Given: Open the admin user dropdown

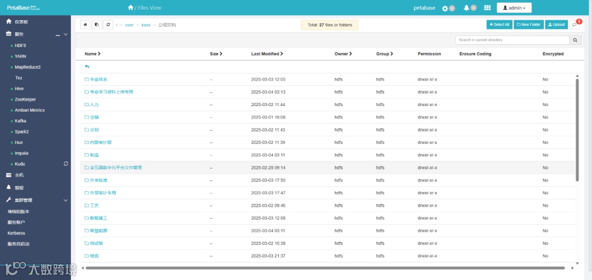Looking at the screenshot, I should 514,8.
